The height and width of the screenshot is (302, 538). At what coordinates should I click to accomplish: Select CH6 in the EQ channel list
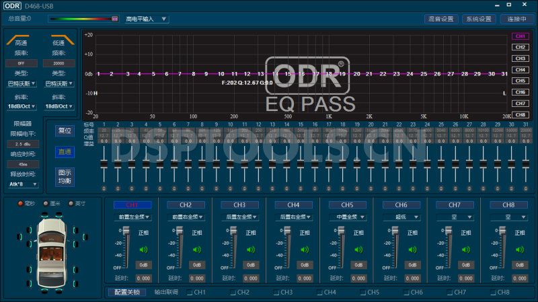click(x=520, y=92)
